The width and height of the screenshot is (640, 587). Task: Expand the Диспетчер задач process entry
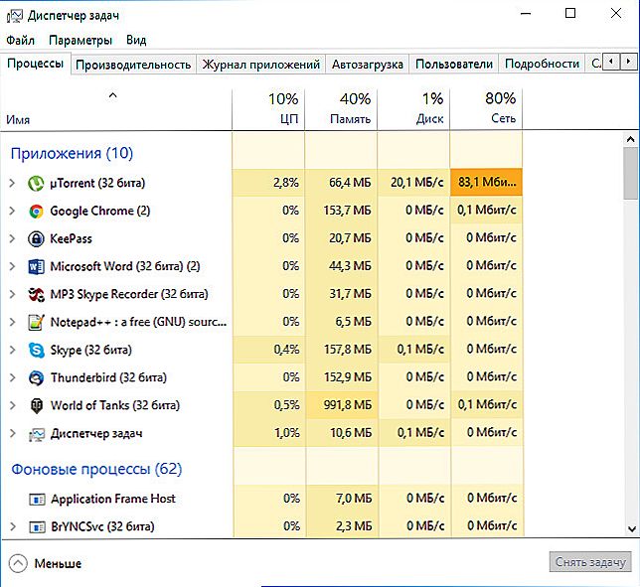coord(12,433)
